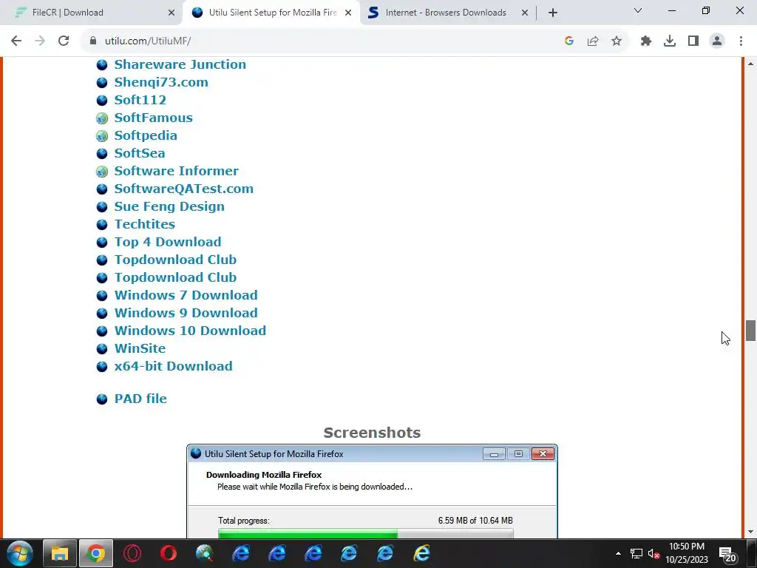Open the SoftFamous link

click(154, 118)
